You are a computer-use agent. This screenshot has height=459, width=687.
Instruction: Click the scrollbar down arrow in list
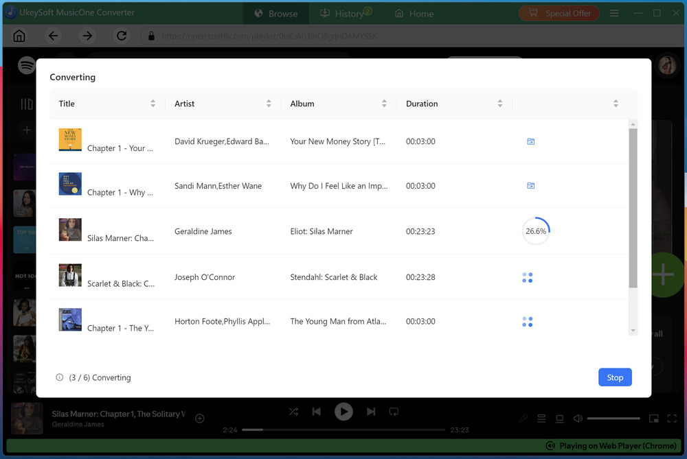(x=633, y=331)
